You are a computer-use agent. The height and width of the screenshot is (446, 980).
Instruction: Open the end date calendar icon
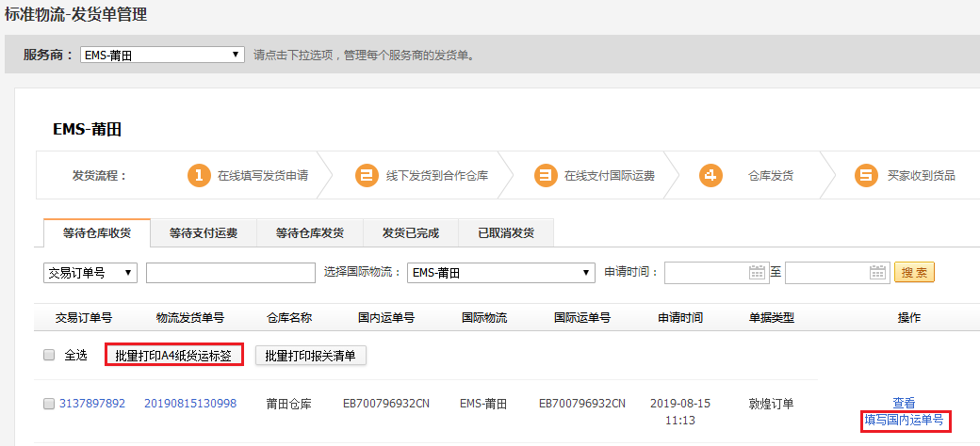877,273
